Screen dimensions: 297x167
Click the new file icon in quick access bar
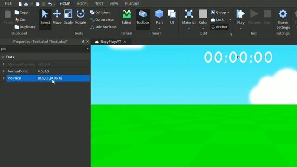tap(20, 4)
